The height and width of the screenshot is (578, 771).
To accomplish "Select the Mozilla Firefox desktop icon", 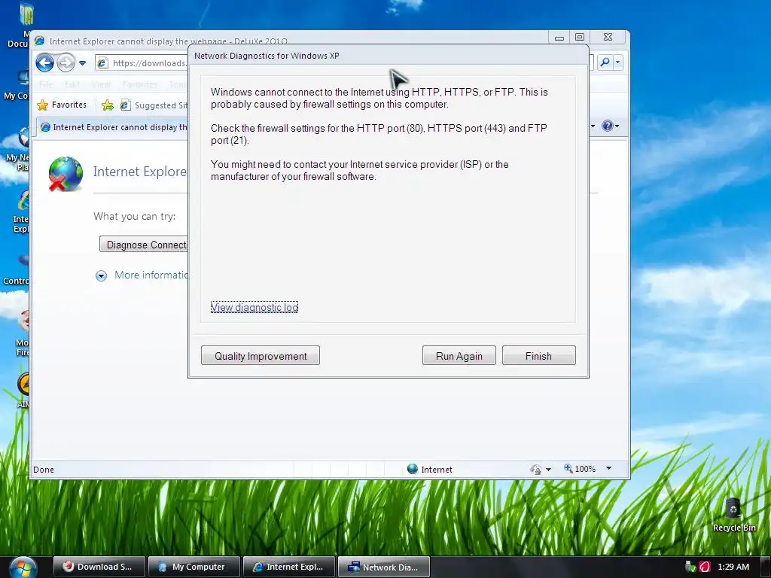I will (22, 333).
